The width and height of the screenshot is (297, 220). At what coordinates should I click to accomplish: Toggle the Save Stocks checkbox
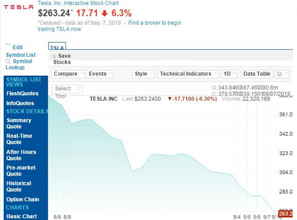click(55, 56)
